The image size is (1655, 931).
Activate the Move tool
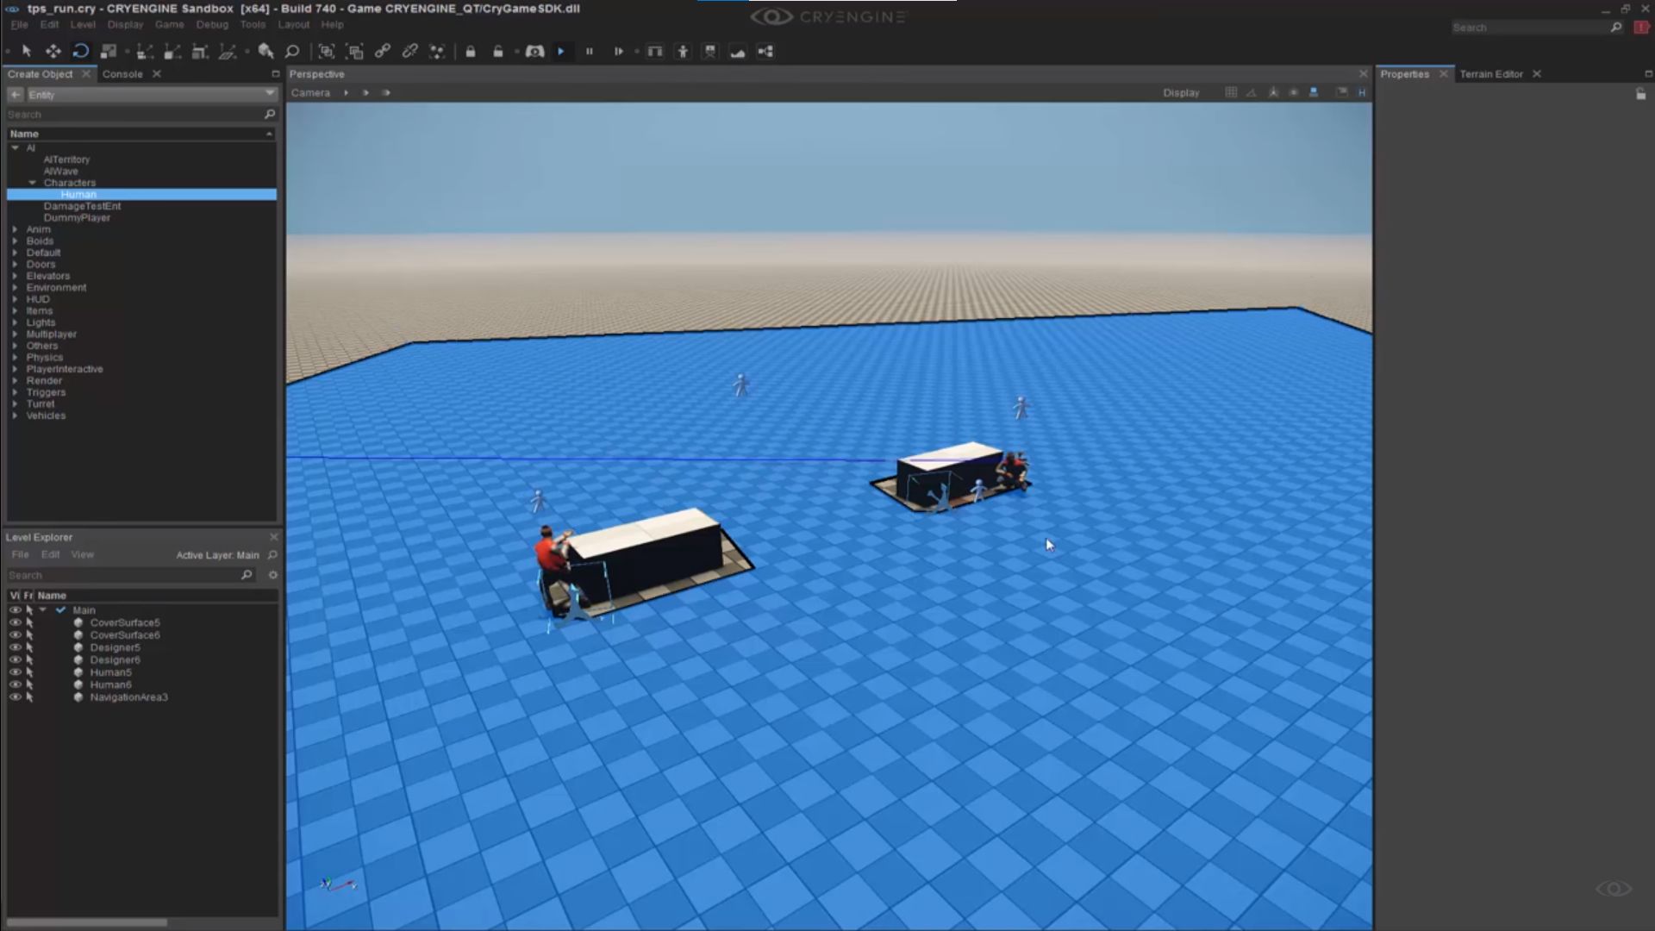[x=53, y=52]
